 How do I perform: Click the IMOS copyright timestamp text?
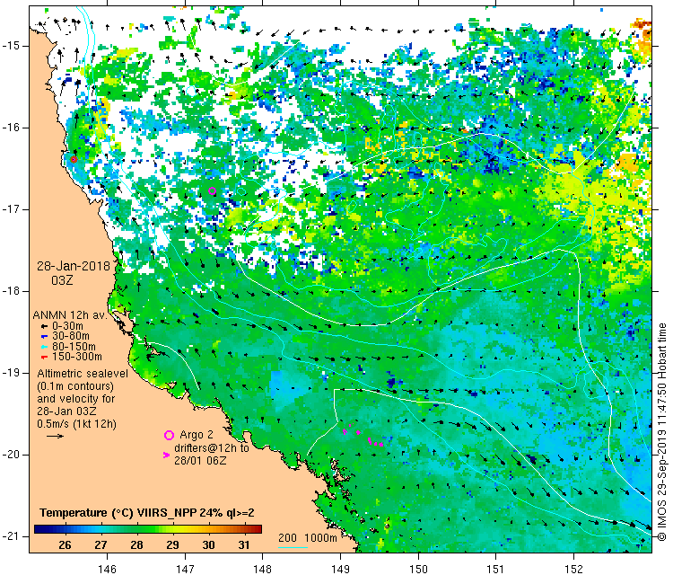pos(662,432)
